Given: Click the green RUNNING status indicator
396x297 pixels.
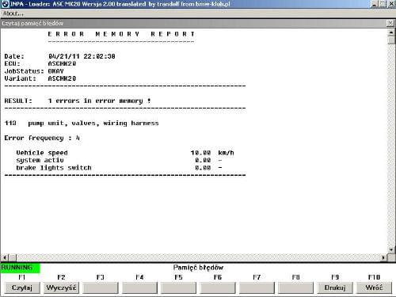Looking at the screenshot, I should [20, 268].
